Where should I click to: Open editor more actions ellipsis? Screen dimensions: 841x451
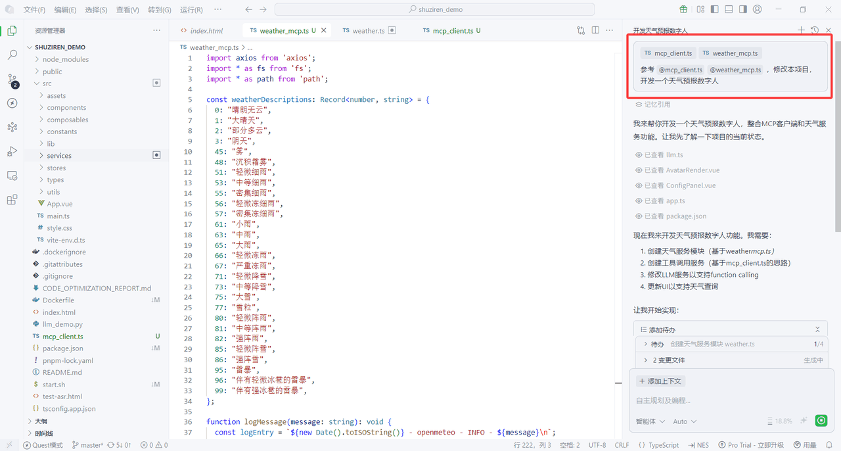610,30
